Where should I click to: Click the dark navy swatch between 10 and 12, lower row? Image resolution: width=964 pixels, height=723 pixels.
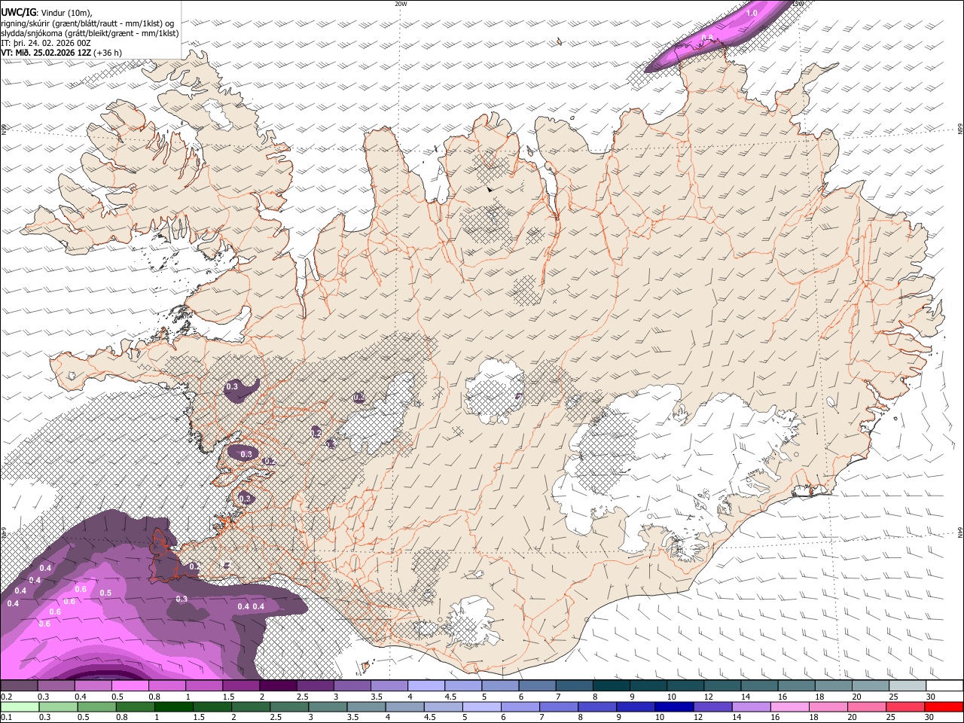click(673, 706)
